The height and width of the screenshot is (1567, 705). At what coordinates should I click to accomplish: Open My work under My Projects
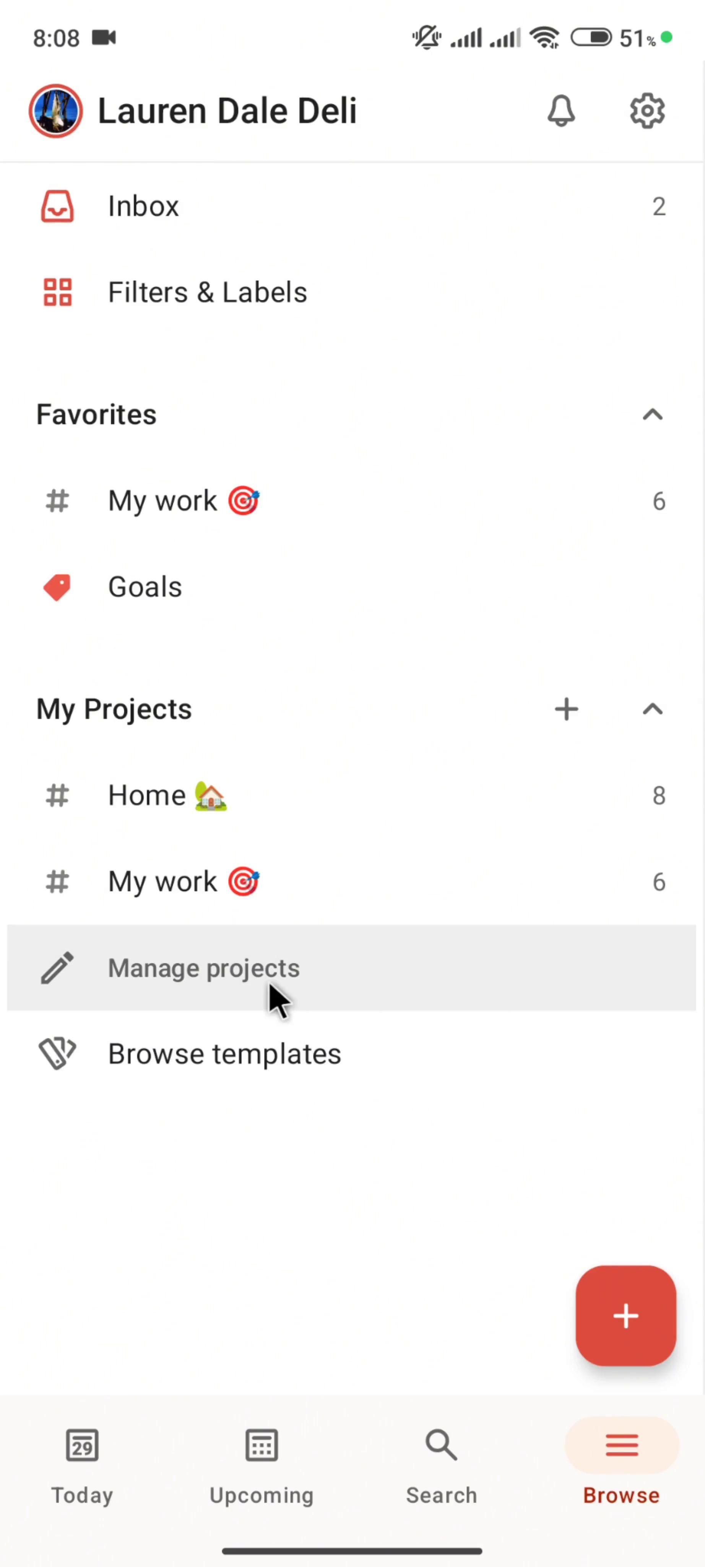(x=163, y=882)
